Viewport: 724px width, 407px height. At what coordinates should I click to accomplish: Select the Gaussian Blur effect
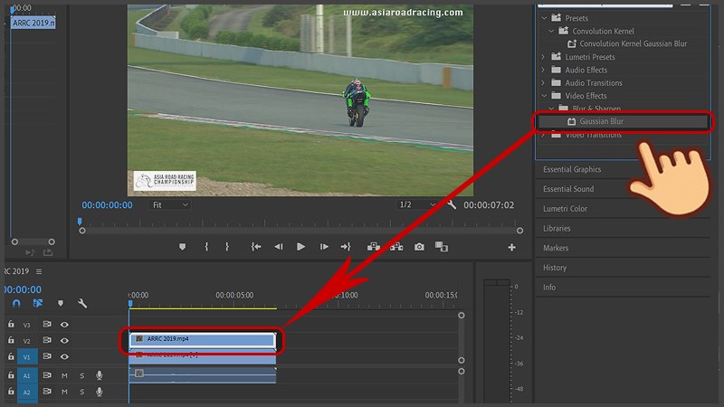tap(601, 121)
